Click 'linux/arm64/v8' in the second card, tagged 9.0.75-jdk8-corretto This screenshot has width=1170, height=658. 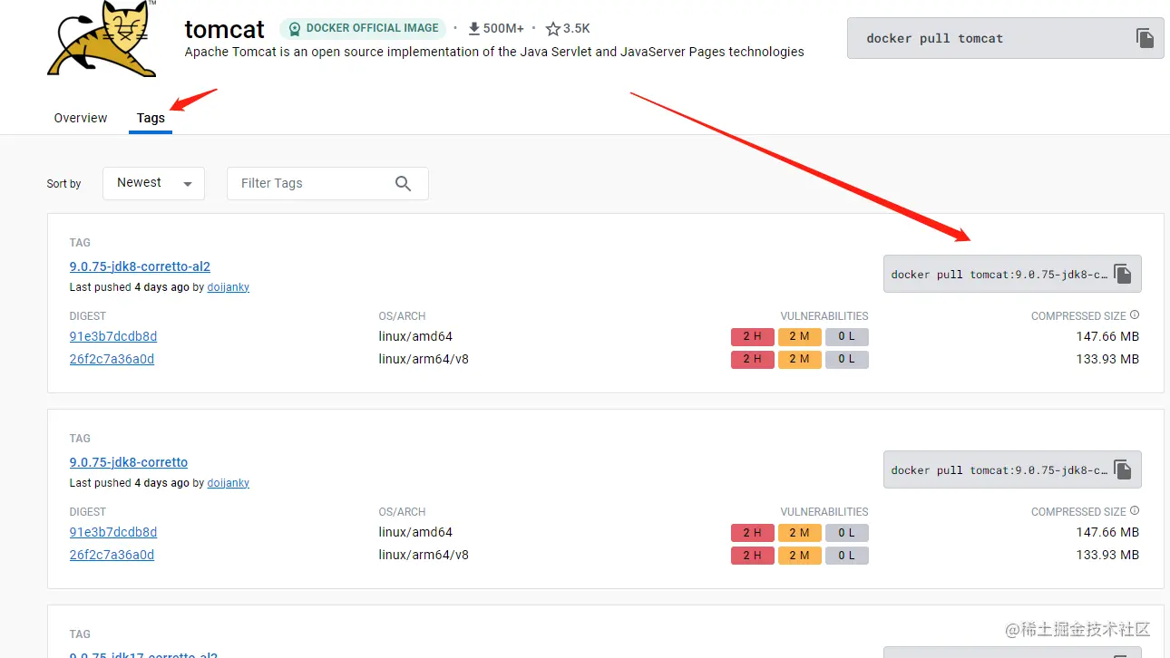point(424,555)
